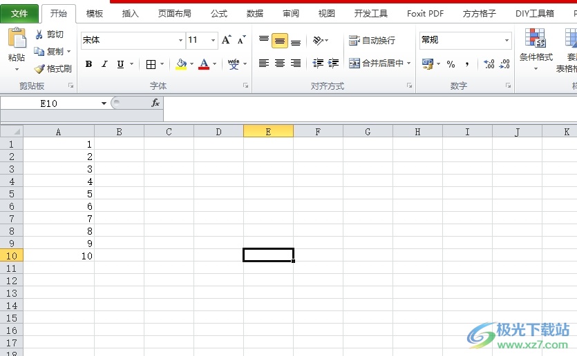
Task: Apply the red font color swatch
Action: (204, 64)
